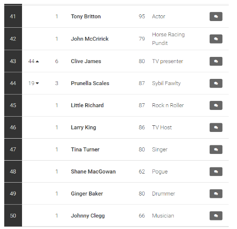Viewport: 237px width, 229px height.
Task: Click the down arrow beside 19
Action: pos(37,83)
